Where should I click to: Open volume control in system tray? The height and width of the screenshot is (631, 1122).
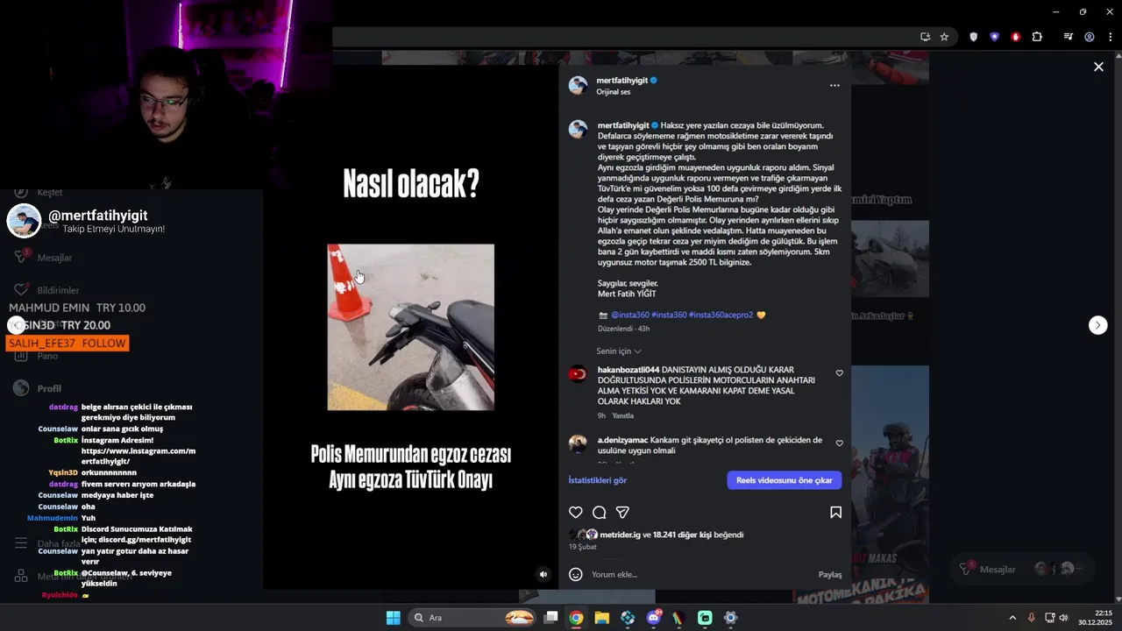click(x=1063, y=618)
